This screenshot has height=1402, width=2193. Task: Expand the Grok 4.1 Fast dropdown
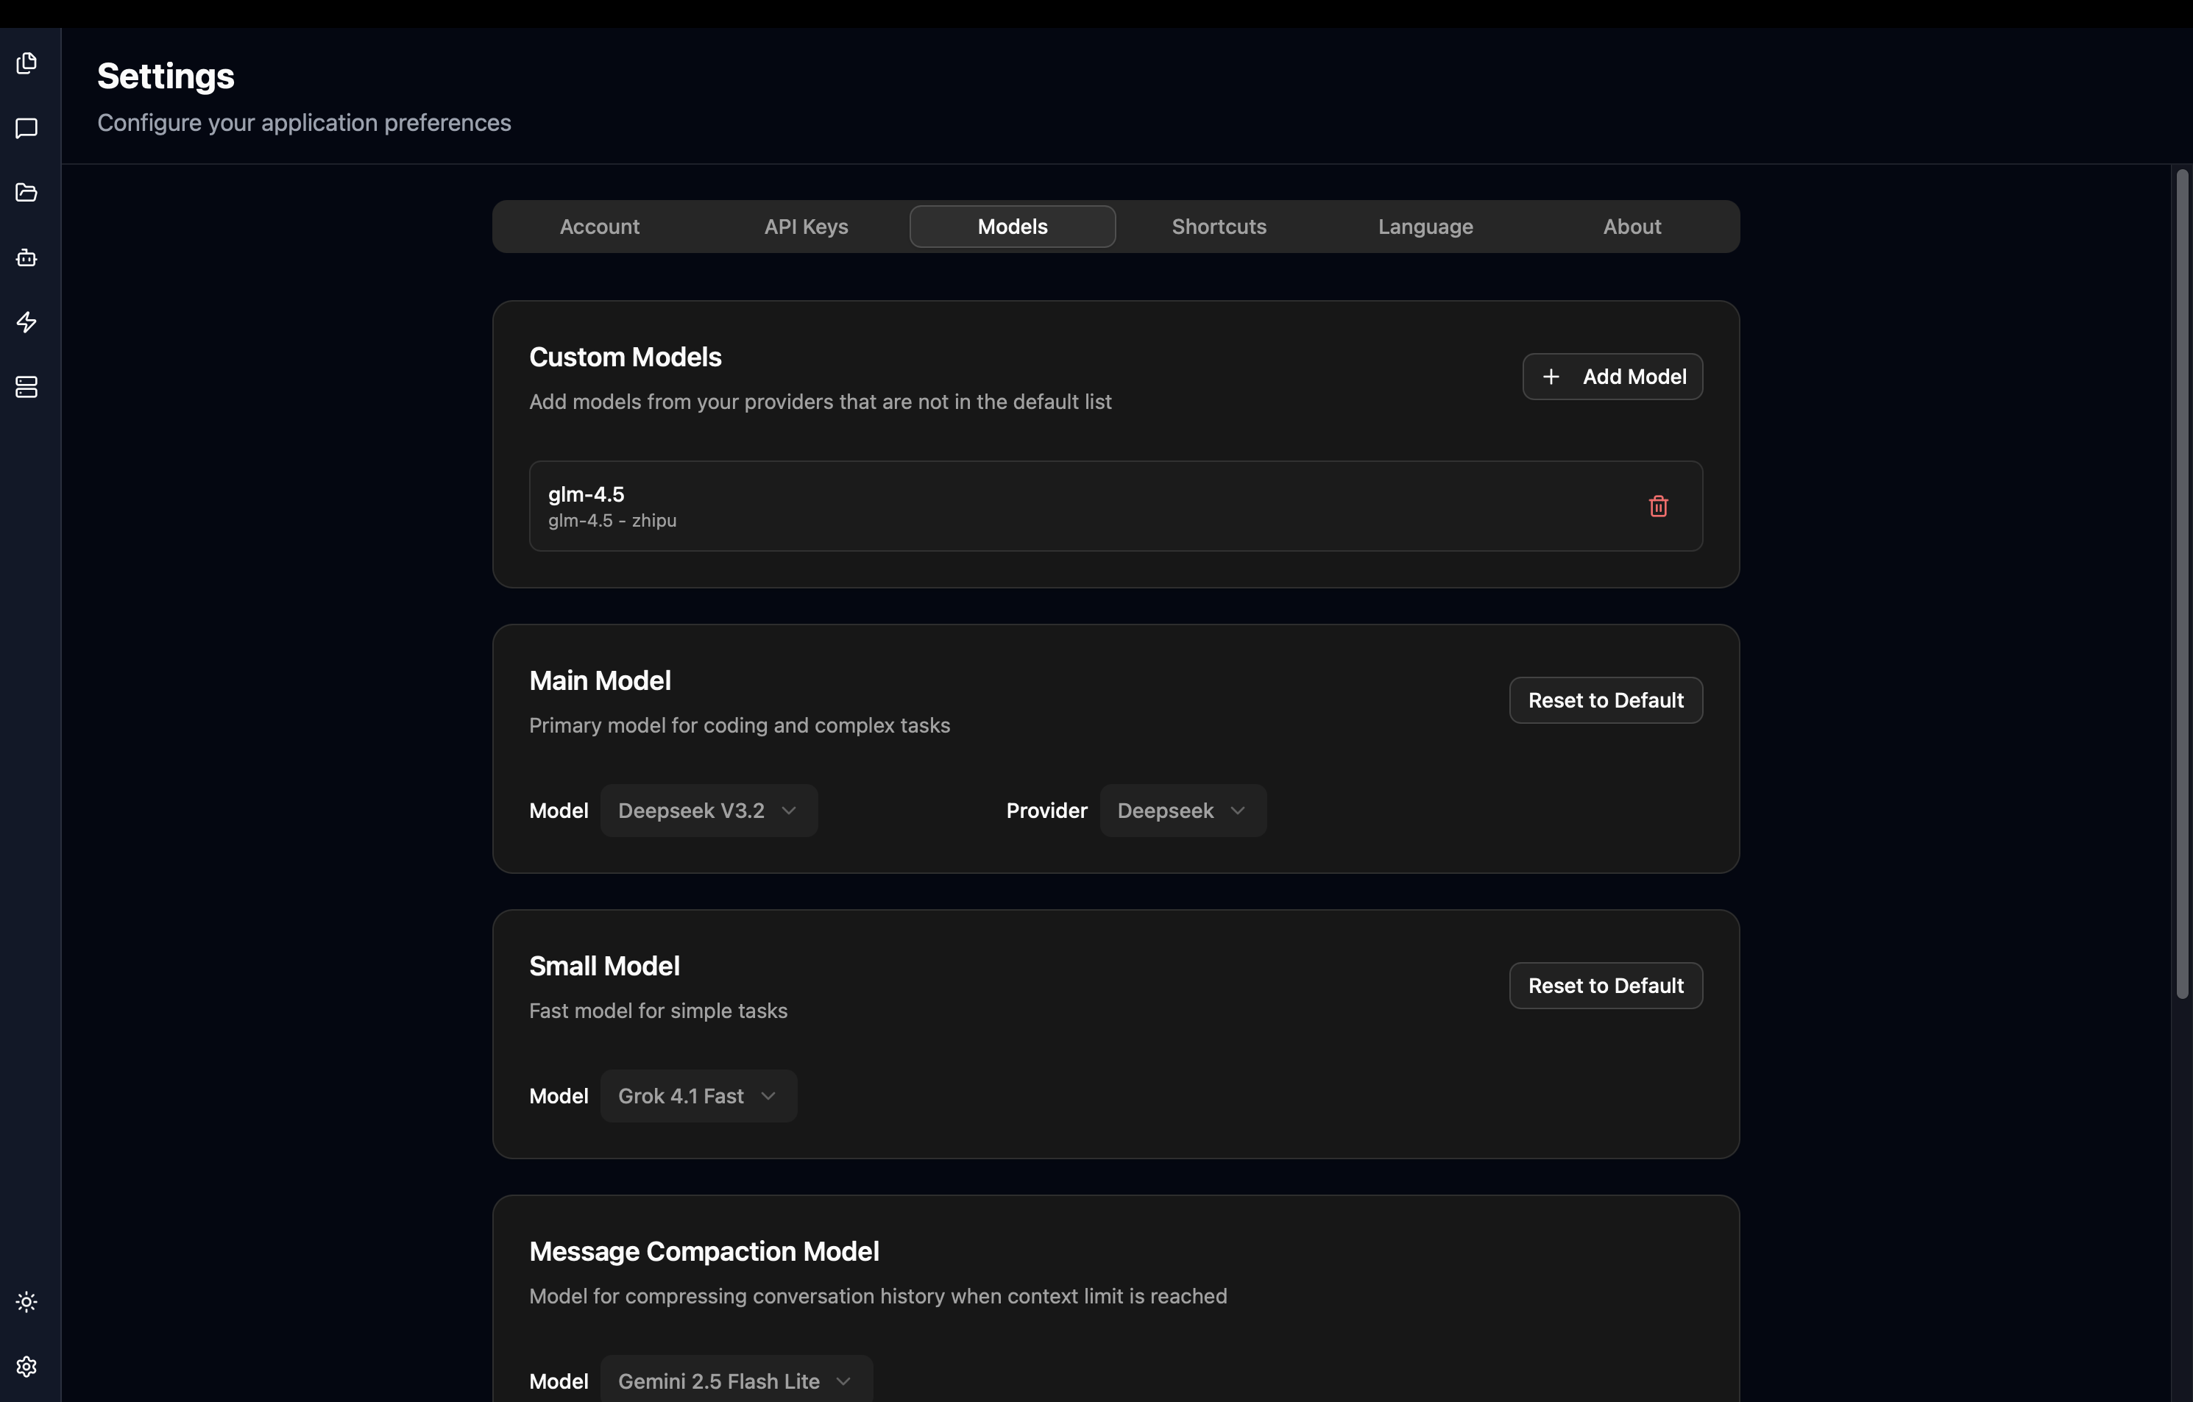point(698,1096)
